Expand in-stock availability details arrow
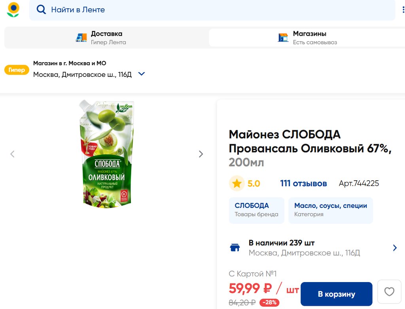 click(x=395, y=248)
